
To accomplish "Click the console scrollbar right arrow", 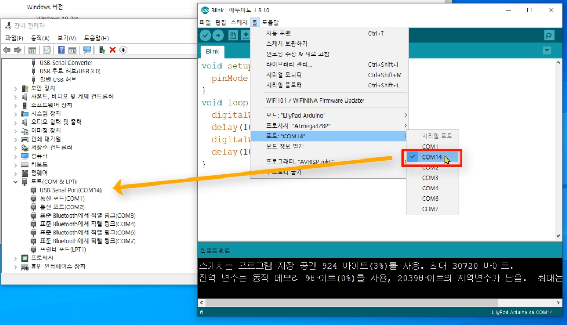I will coord(558,303).
